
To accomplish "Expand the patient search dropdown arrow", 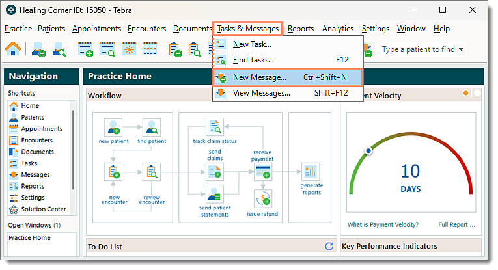I will coord(461,49).
